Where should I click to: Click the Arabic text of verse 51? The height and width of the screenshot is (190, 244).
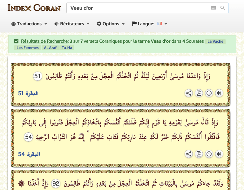pos(128,76)
